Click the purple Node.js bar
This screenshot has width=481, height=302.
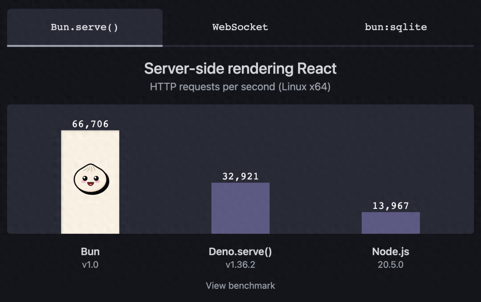(391, 223)
